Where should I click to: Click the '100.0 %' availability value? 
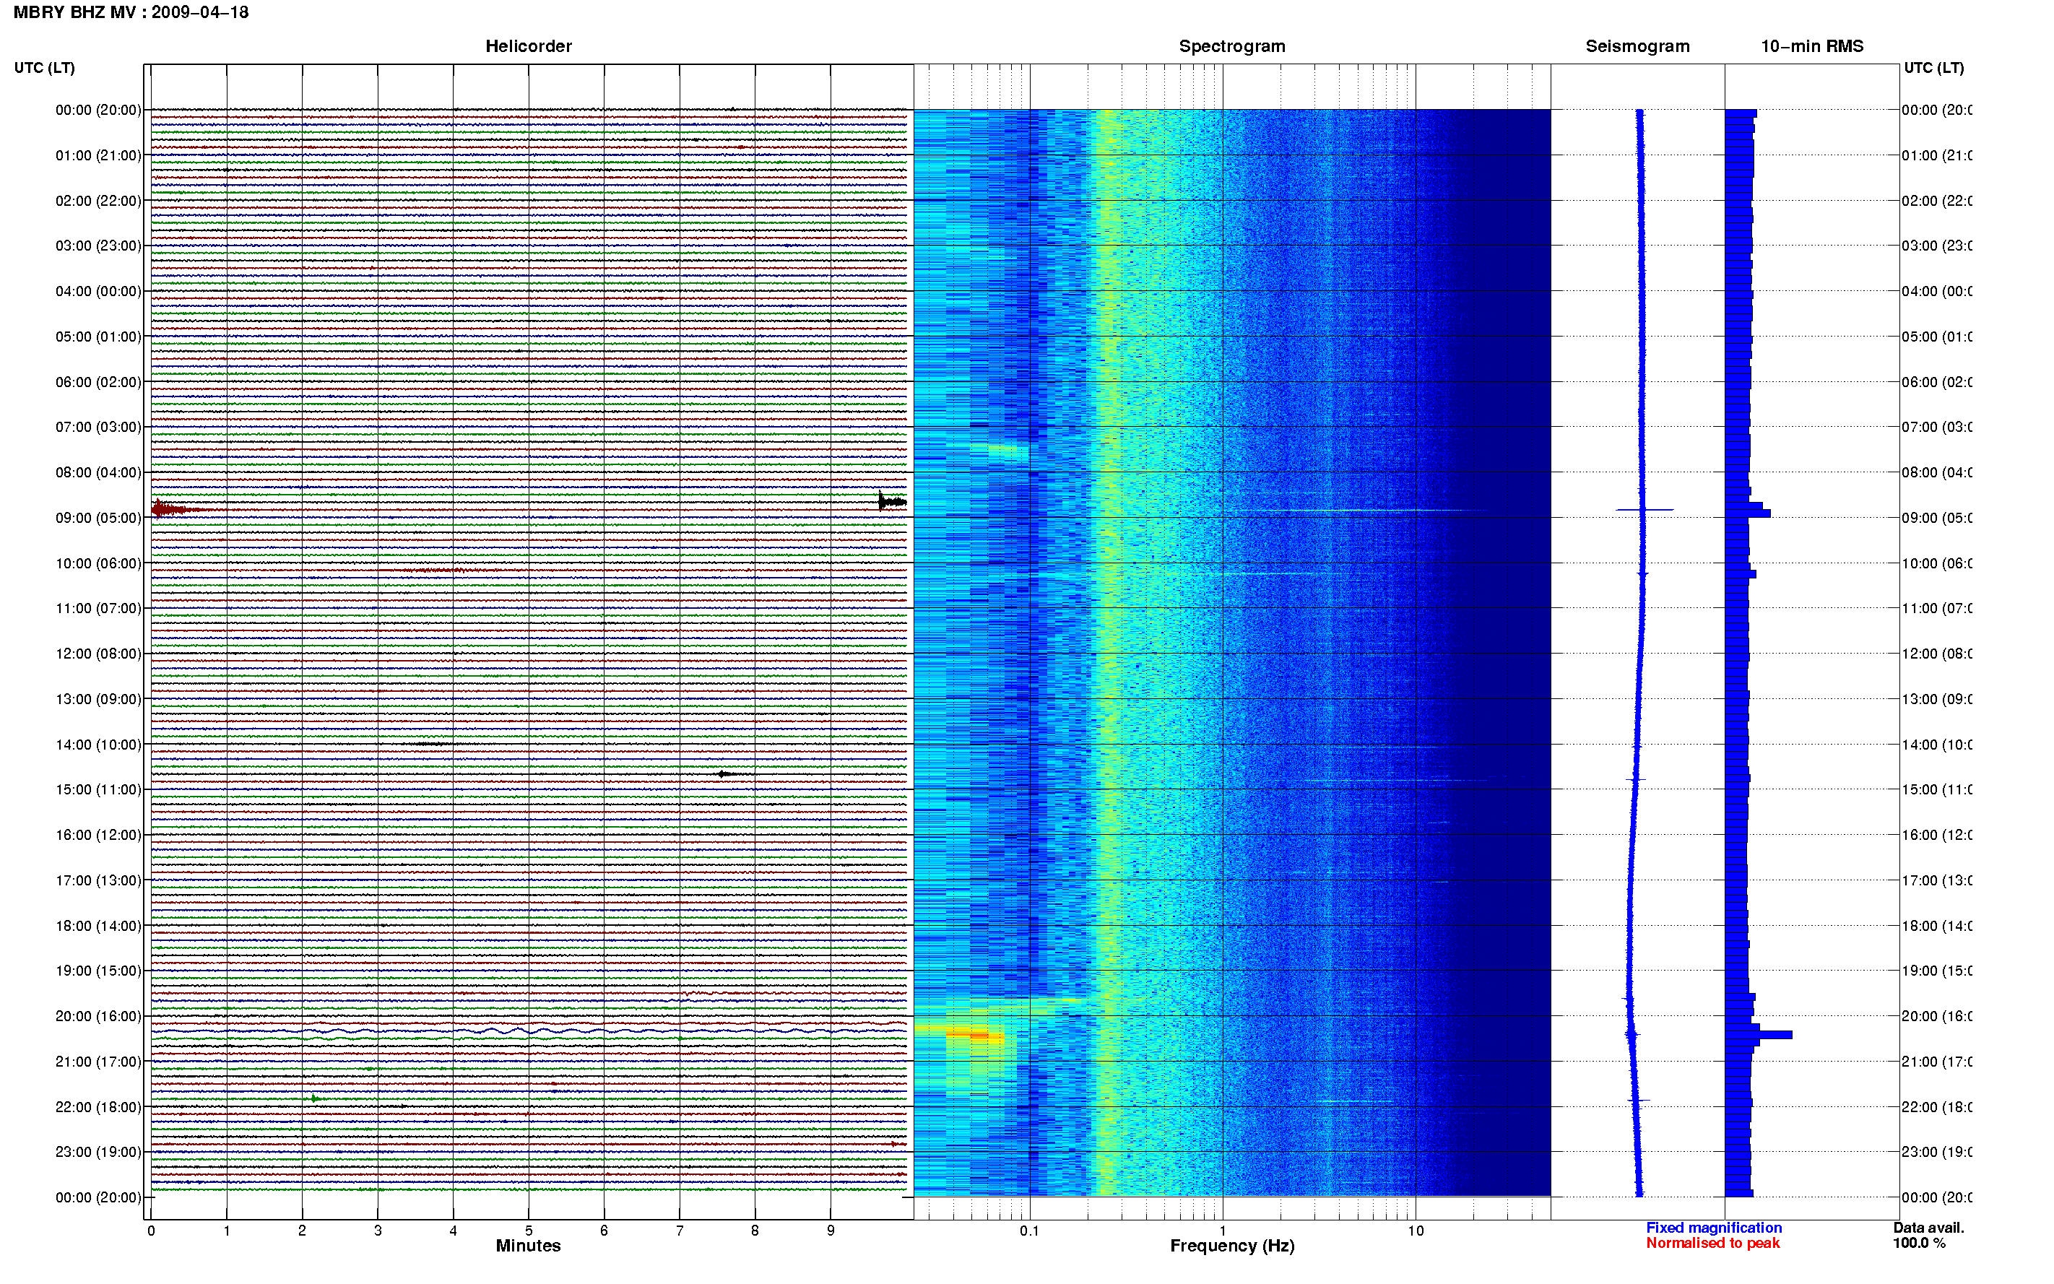click(x=1919, y=1244)
